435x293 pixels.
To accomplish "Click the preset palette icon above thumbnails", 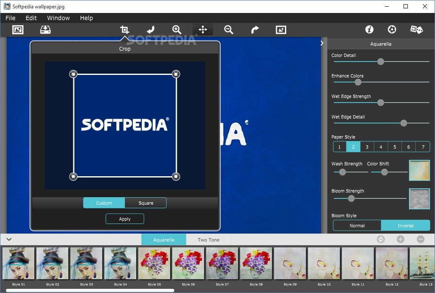I will (x=381, y=239).
